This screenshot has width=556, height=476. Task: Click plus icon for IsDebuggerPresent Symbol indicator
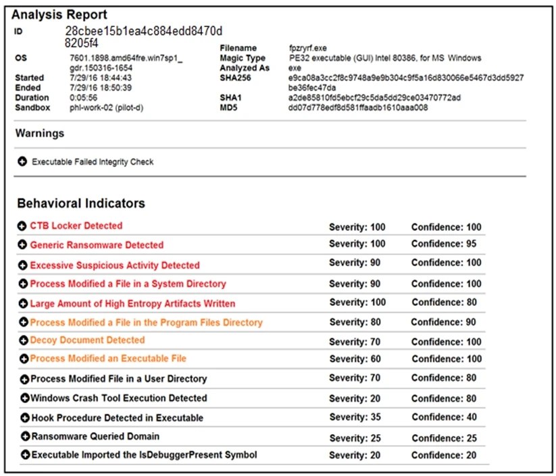click(x=25, y=455)
